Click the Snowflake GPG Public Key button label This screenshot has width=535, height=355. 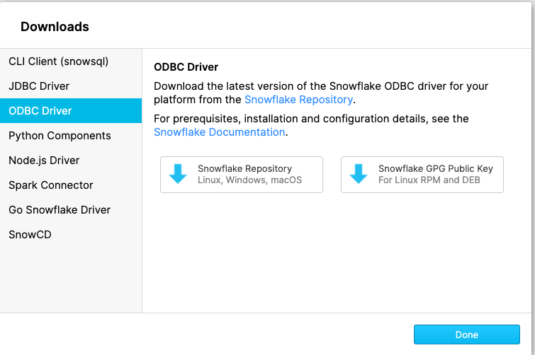(435, 169)
